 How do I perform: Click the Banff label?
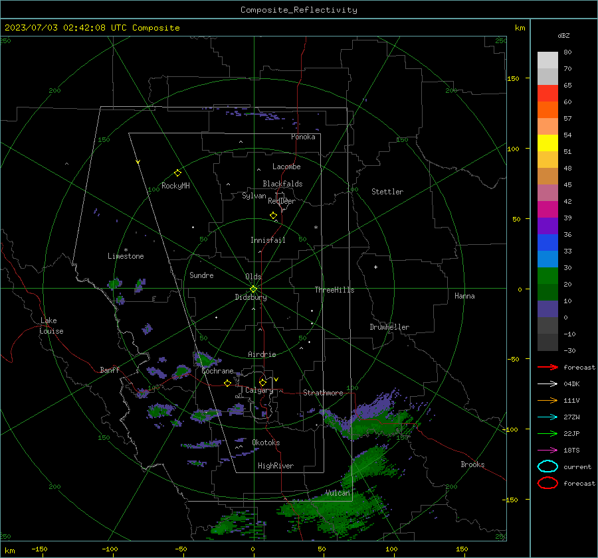(x=110, y=370)
